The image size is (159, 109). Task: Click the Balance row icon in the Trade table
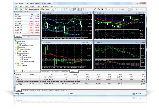[17, 81]
